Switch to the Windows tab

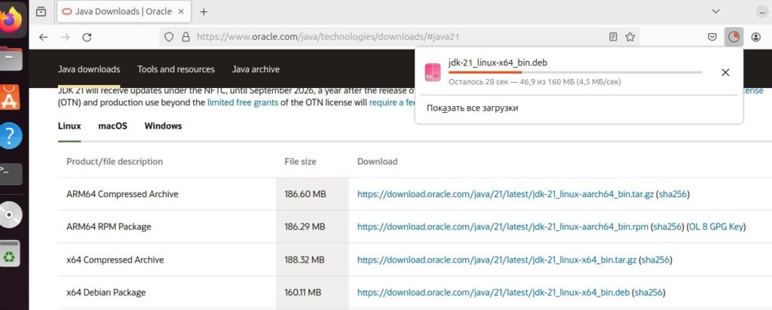[163, 126]
